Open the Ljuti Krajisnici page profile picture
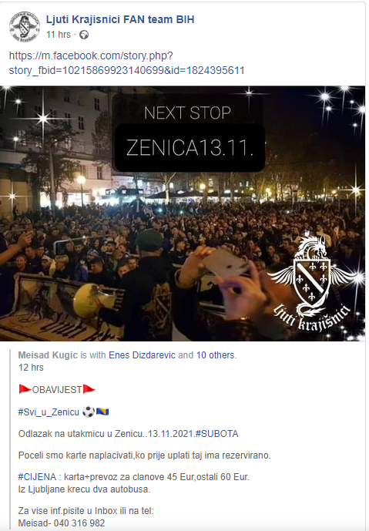Viewport: 369px width, 531px height. pyautogui.click(x=24, y=26)
